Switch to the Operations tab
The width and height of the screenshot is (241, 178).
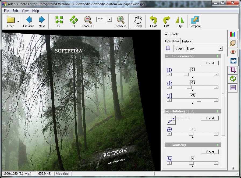[x=172, y=41]
